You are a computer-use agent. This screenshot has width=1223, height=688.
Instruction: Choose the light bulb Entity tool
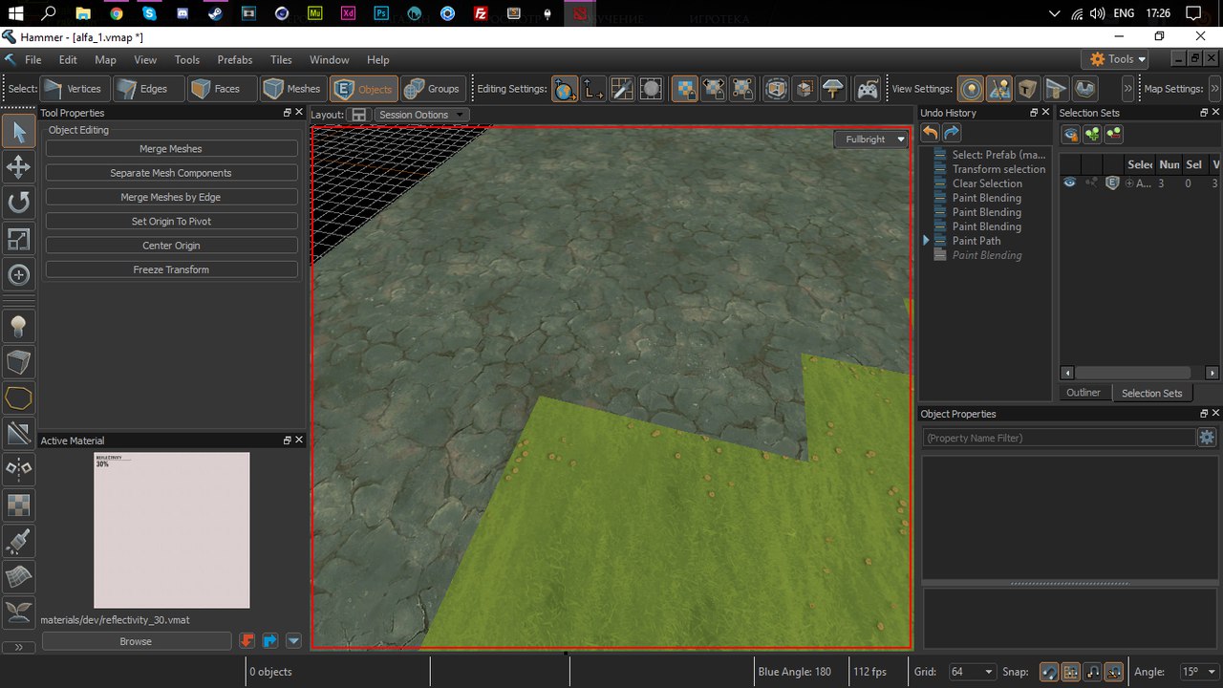coord(18,326)
